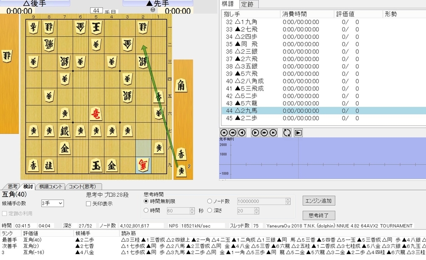426x260 pixels.
Task: Select move row 43 ▲5六龍
Action: coord(324,103)
